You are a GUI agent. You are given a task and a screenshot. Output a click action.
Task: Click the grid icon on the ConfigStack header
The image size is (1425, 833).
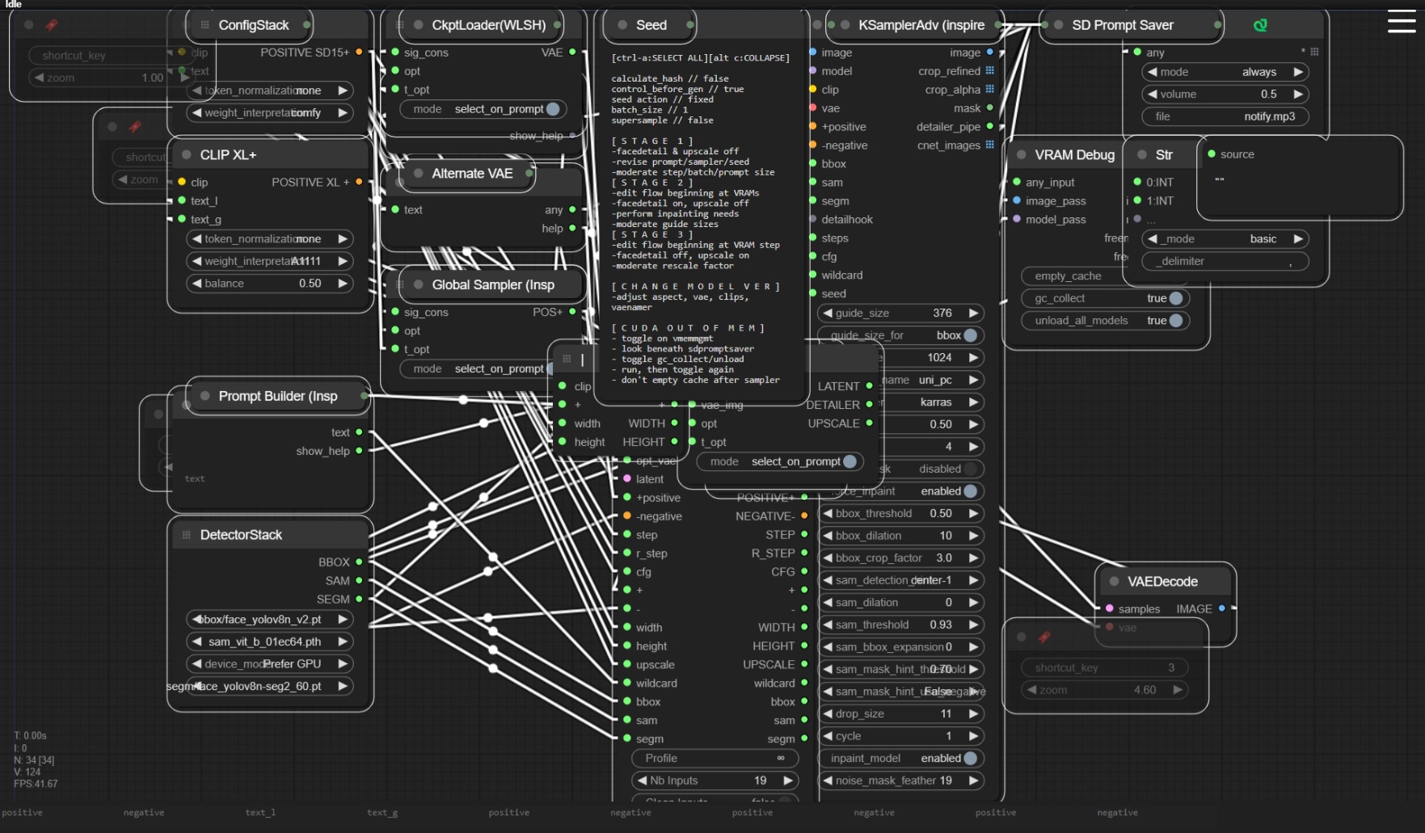click(204, 25)
